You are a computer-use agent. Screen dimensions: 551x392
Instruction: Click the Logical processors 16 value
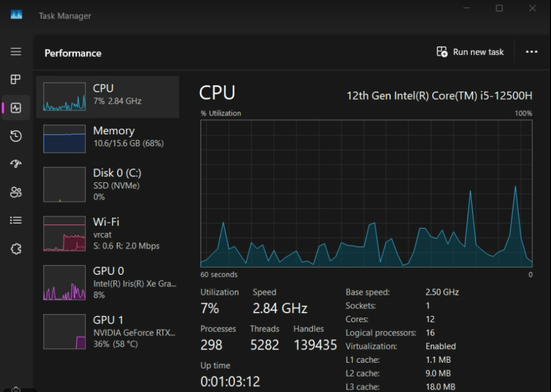click(430, 332)
